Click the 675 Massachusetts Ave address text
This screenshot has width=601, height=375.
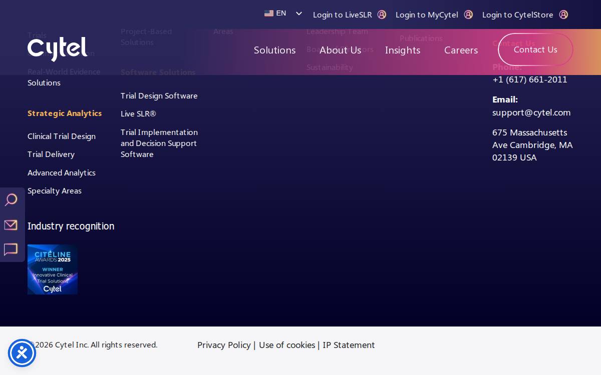[x=532, y=145]
